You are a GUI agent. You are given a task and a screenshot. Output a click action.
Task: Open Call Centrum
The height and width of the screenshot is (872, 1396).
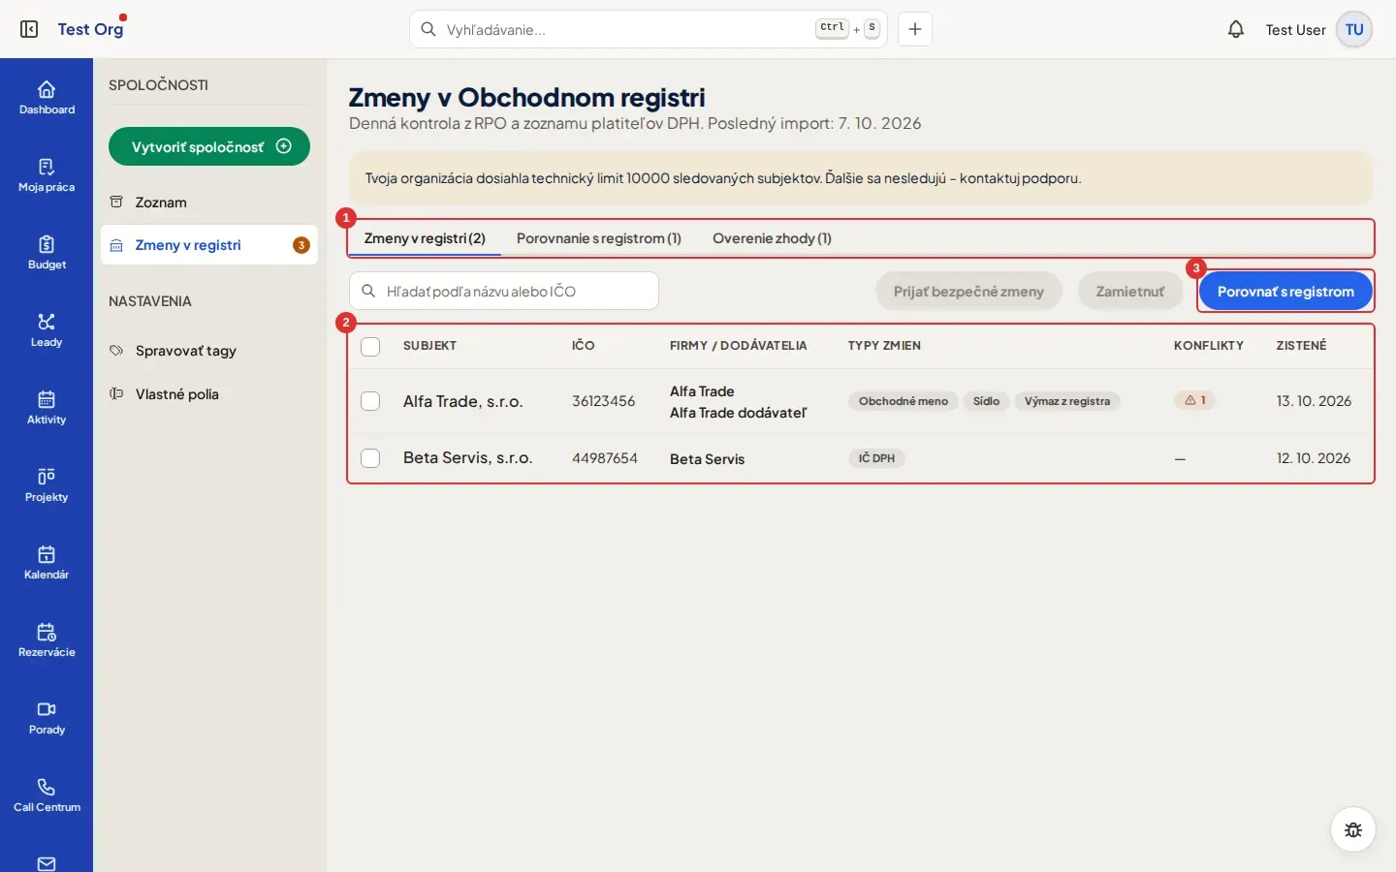point(47,795)
